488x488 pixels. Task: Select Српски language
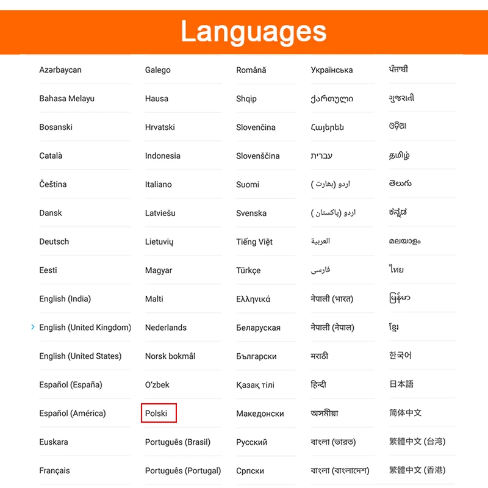[250, 471]
